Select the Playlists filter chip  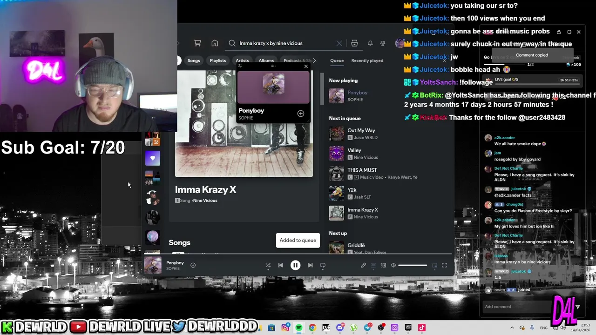[x=217, y=60]
